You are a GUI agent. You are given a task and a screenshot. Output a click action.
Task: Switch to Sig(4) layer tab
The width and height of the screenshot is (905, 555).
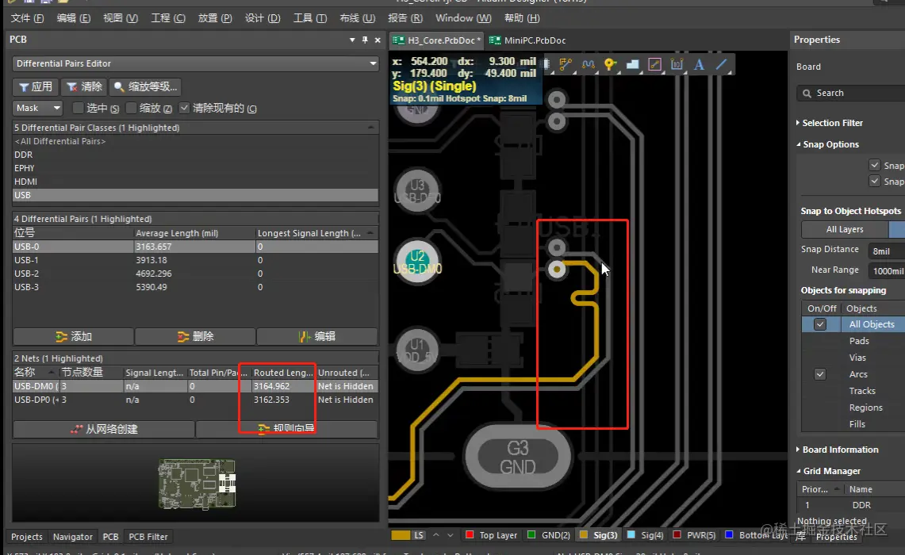[646, 535]
